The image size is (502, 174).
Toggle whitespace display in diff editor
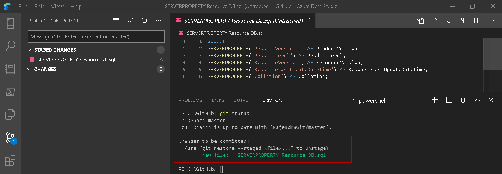463,21
